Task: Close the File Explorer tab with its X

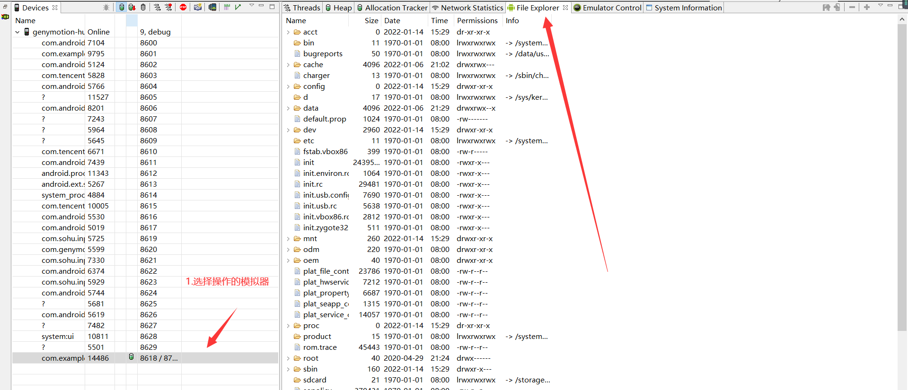Action: (565, 8)
